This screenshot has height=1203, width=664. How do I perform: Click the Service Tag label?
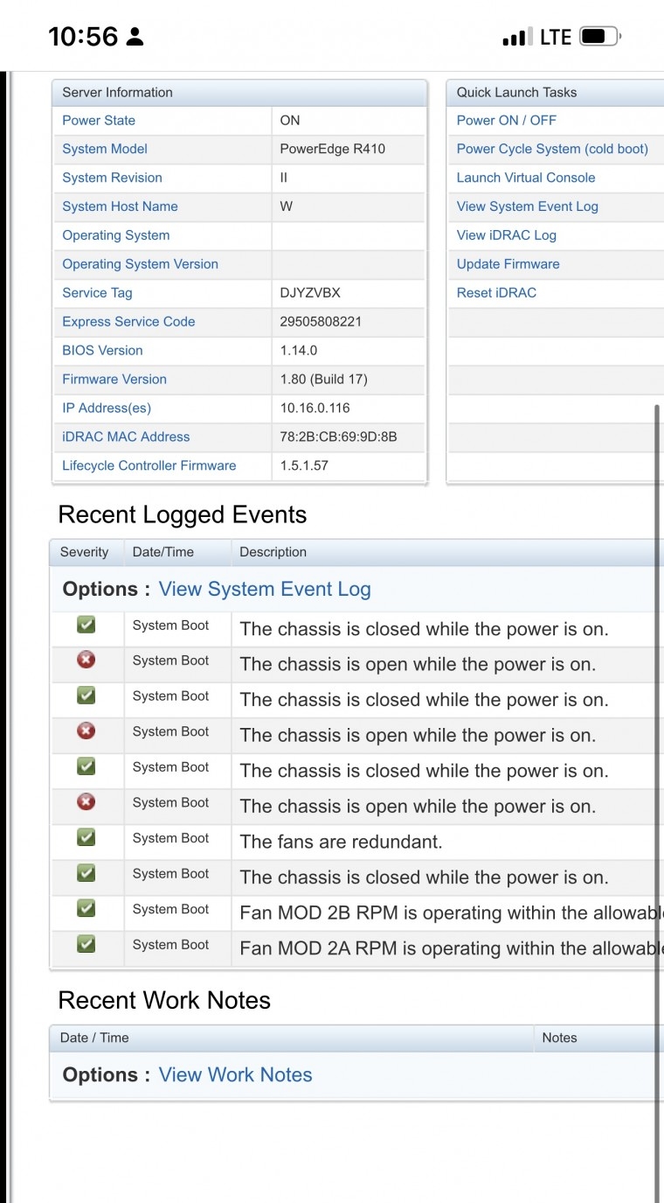pos(97,293)
